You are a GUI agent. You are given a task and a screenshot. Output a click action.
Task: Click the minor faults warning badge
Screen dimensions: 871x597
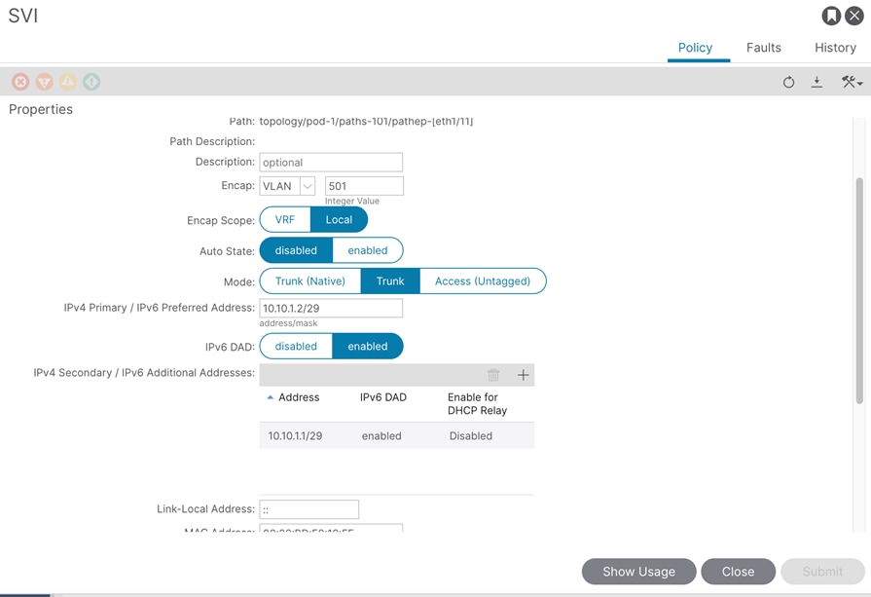pyautogui.click(x=67, y=82)
